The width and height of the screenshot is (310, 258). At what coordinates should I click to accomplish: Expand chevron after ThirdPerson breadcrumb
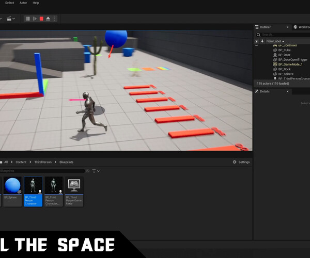click(55, 162)
